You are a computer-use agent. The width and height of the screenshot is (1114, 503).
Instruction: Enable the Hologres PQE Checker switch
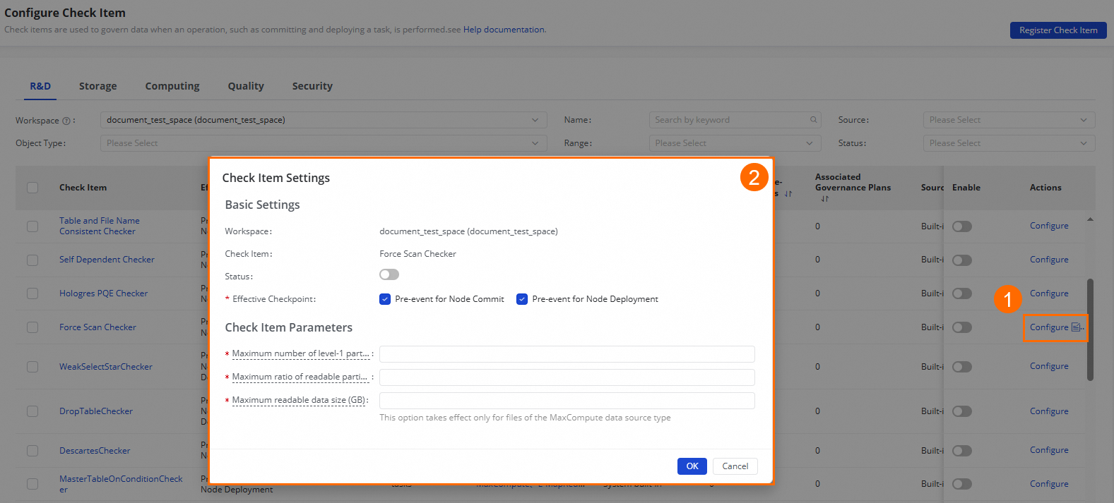point(962,293)
